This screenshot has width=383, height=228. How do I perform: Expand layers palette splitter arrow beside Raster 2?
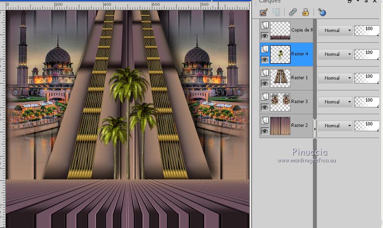point(315,129)
